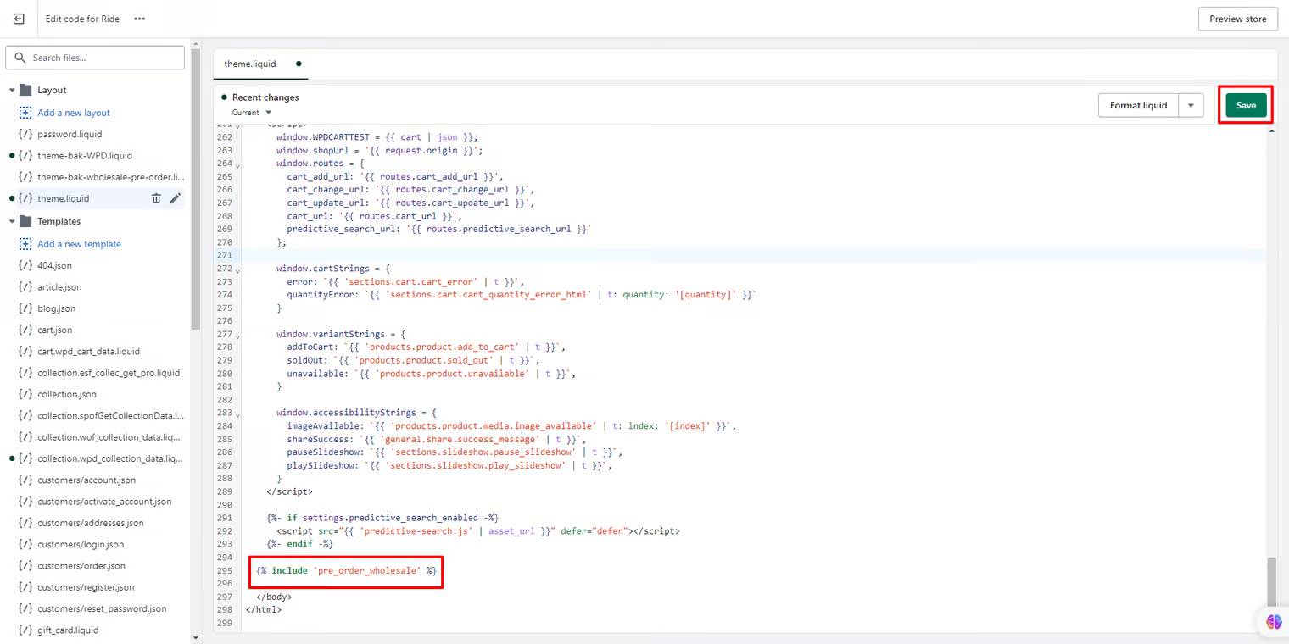Click the Preview store button
1289x644 pixels.
pos(1237,19)
